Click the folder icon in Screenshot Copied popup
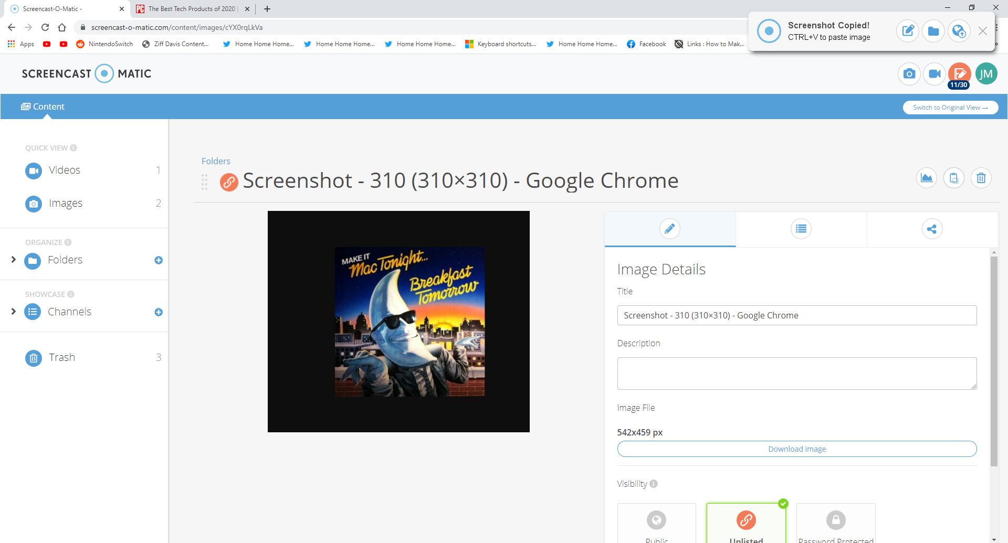The height and width of the screenshot is (543, 1008). [933, 31]
